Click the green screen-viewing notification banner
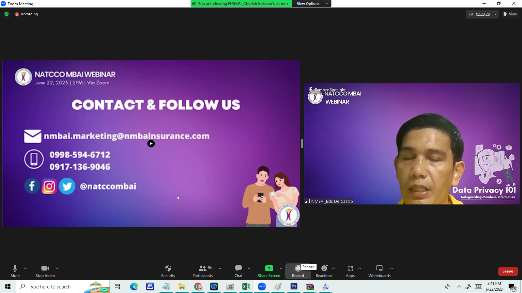Viewport: 522px width, 293px height. point(241,4)
